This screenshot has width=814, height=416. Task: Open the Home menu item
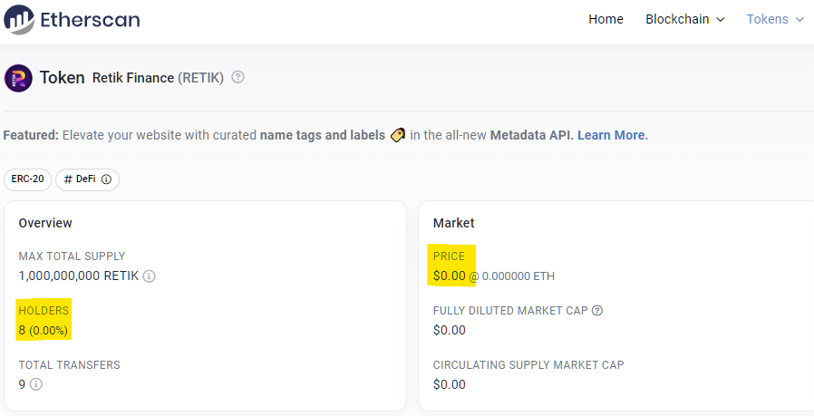606,19
